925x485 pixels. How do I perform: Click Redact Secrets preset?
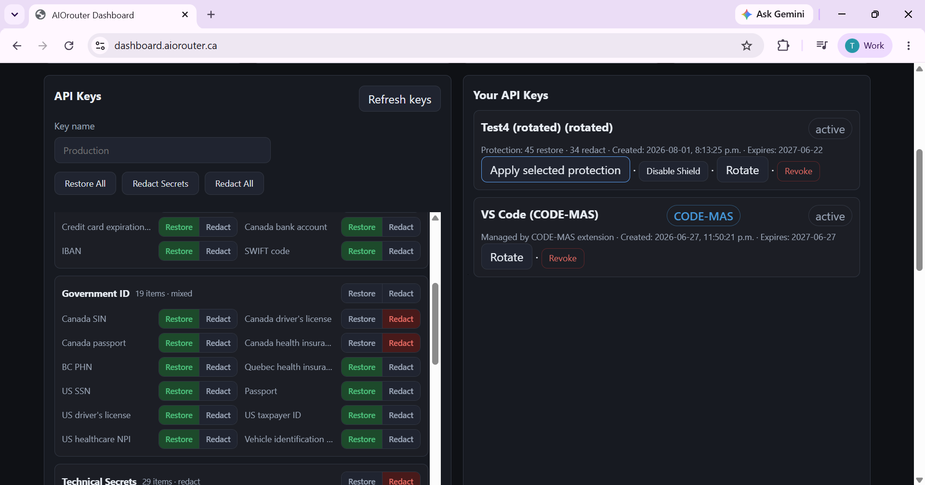(x=160, y=184)
